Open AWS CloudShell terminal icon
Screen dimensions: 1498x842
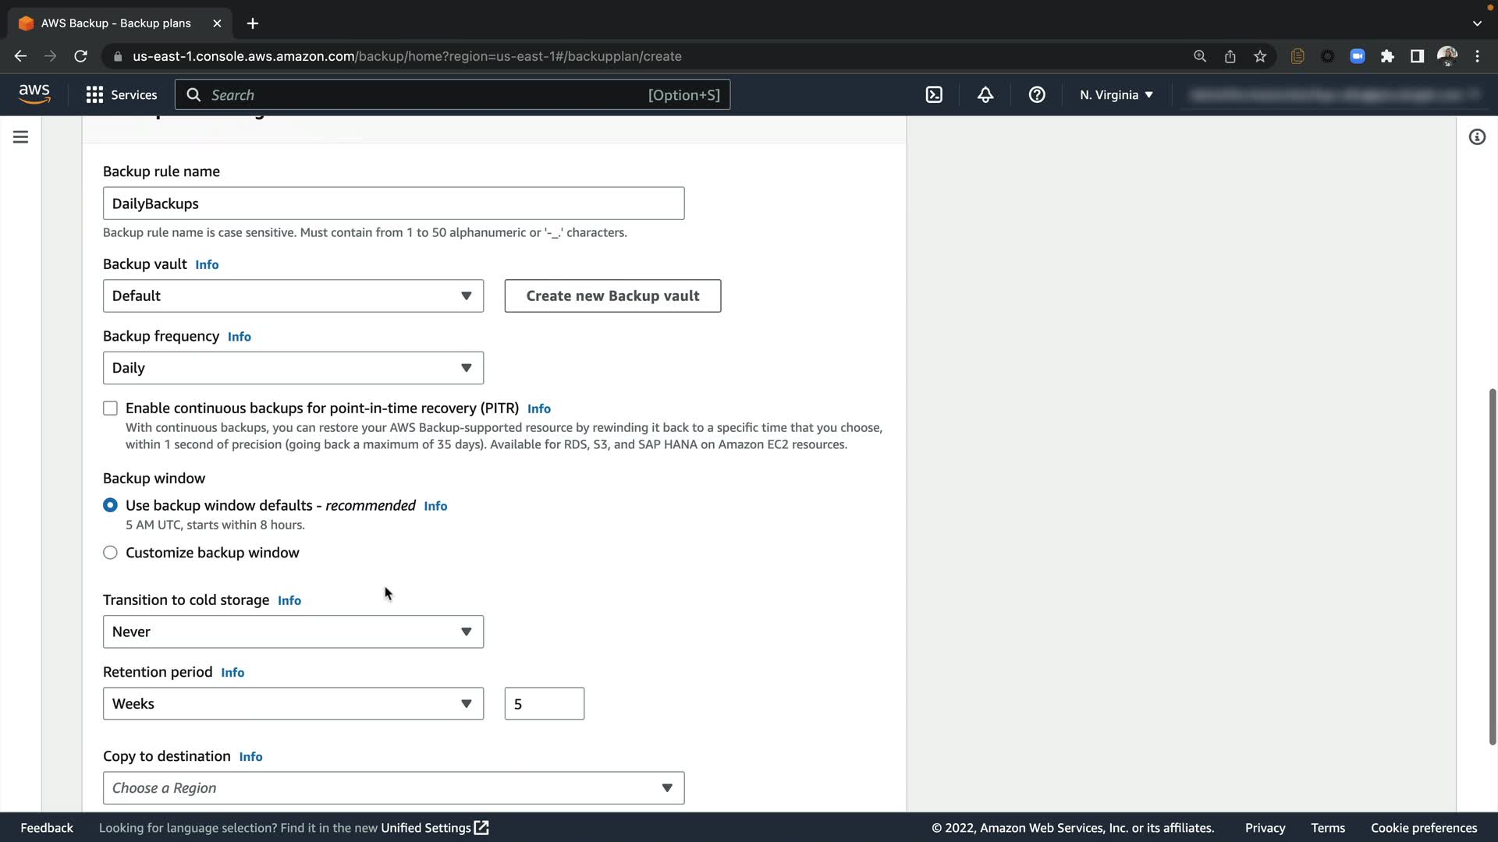pyautogui.click(x=934, y=95)
